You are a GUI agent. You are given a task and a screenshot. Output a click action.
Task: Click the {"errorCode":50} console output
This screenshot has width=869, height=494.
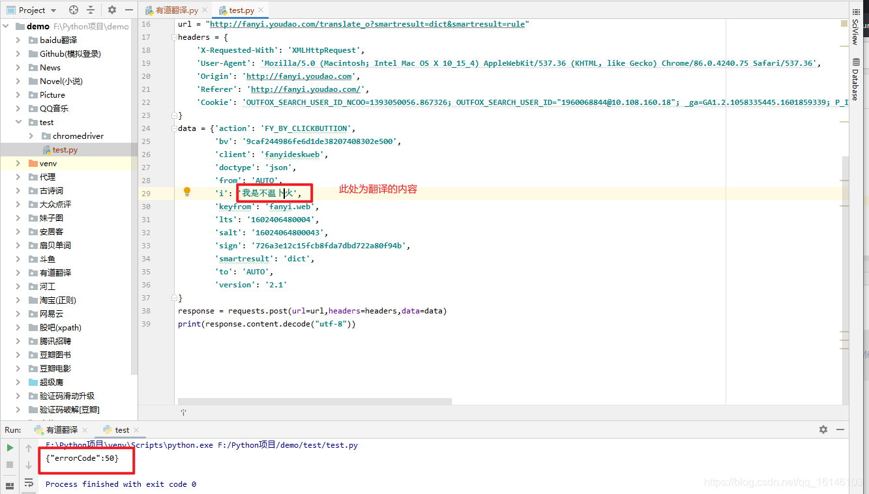click(82, 459)
